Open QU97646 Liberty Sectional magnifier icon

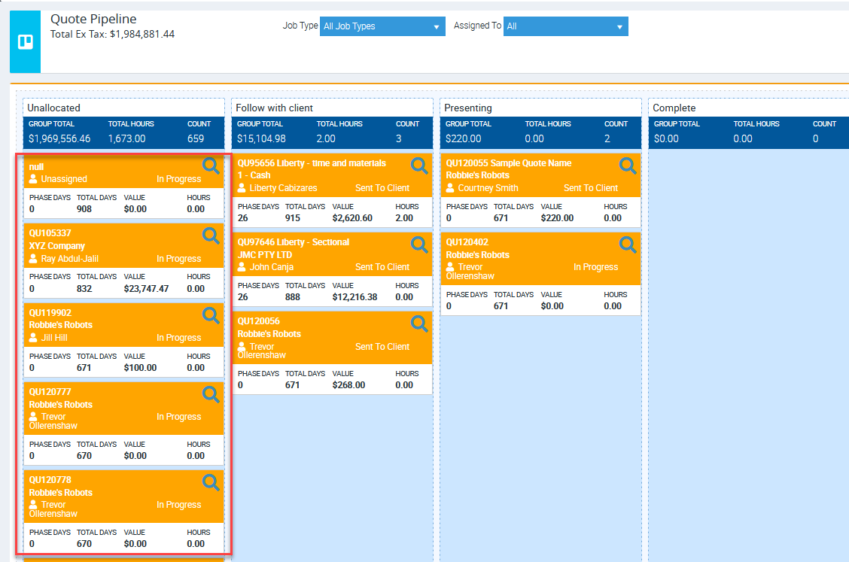pyautogui.click(x=419, y=245)
